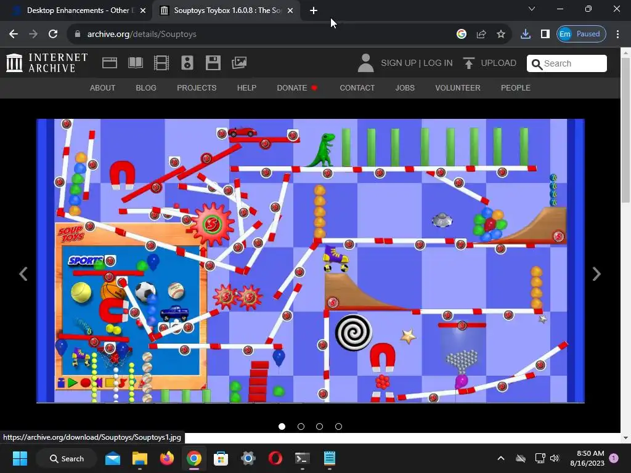631x473 pixels.
Task: Click the Chrome forward arrow
Action: (33, 34)
